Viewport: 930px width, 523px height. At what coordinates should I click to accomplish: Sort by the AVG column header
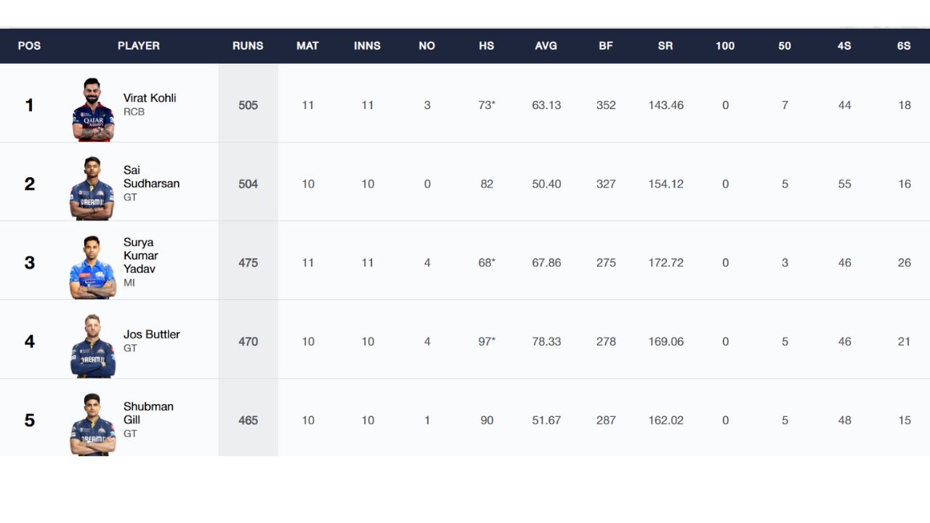[x=546, y=46]
